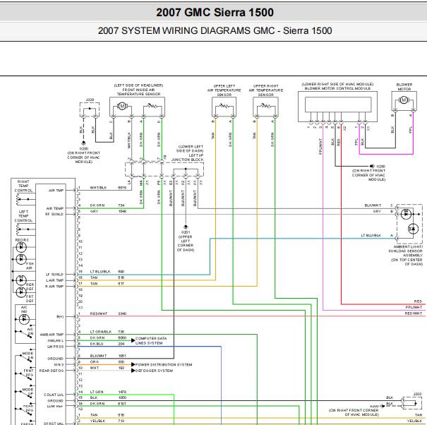Click the 'DK GRN 6101' wire label
Screen dimensions: 427x425
108,404
